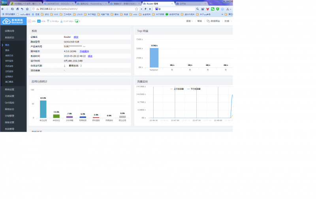Click the upload speed 1.74 KB/s indicator
This screenshot has height=199, width=316.
pos(53,21)
